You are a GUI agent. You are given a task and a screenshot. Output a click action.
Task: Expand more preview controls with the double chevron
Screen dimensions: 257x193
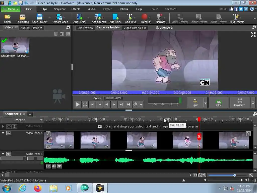(x=253, y=103)
